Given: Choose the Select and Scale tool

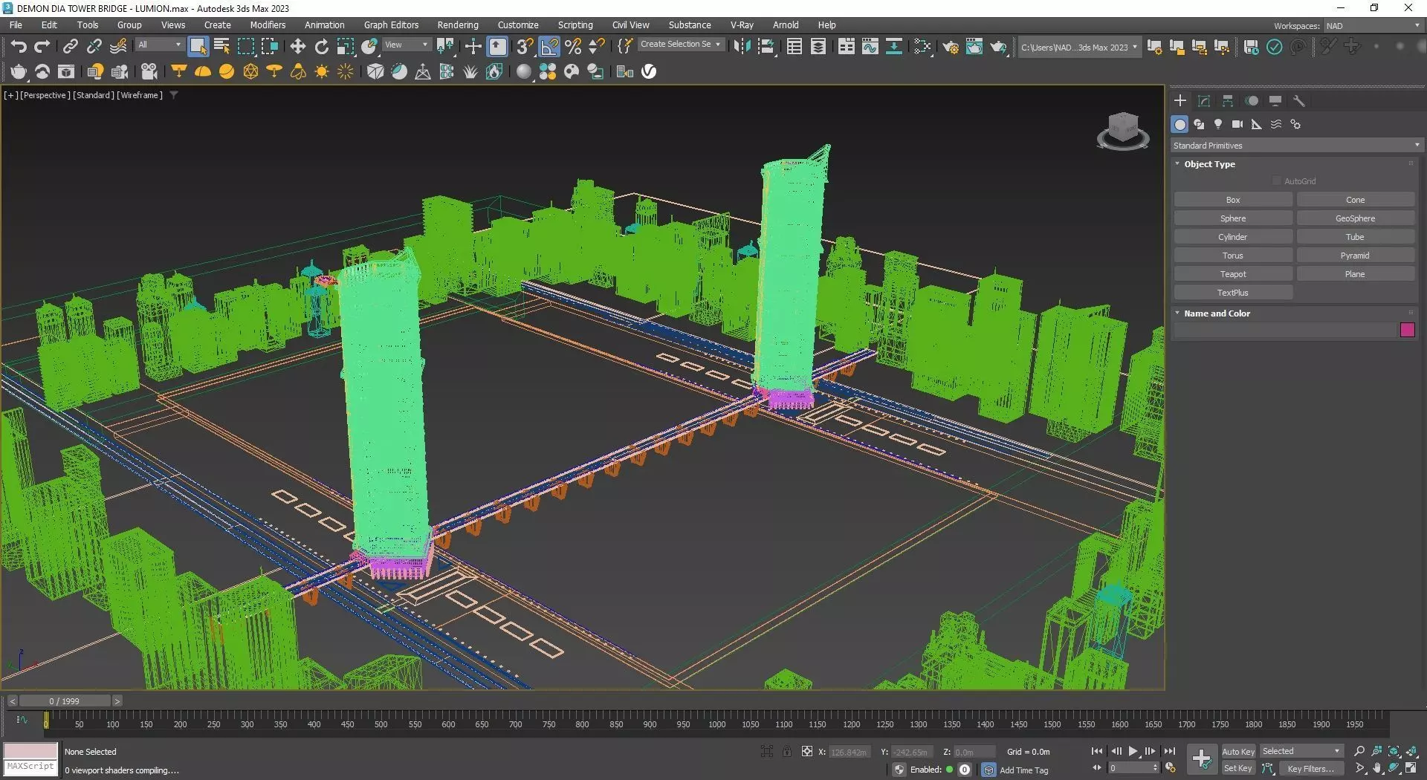Looking at the screenshot, I should [x=345, y=47].
